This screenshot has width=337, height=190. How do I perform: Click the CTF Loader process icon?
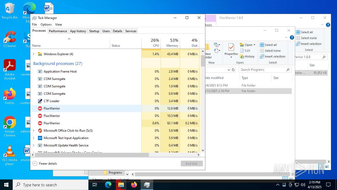point(40,101)
